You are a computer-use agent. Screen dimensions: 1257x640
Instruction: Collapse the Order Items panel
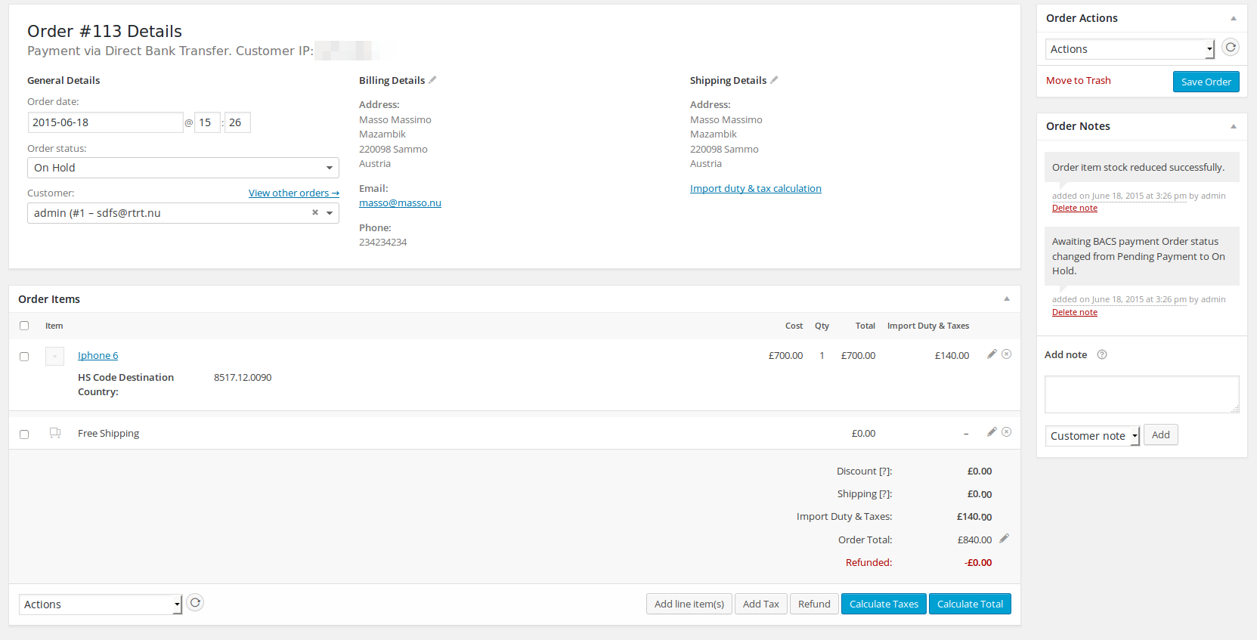(x=1007, y=298)
